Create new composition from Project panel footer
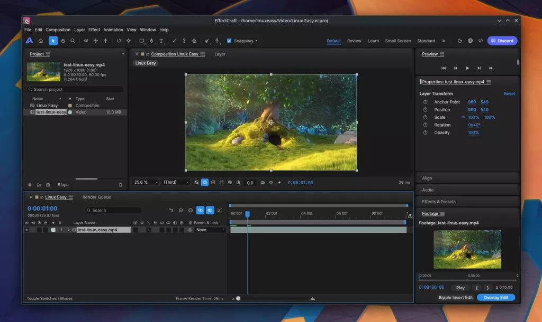This screenshot has width=542, height=322. [x=48, y=185]
